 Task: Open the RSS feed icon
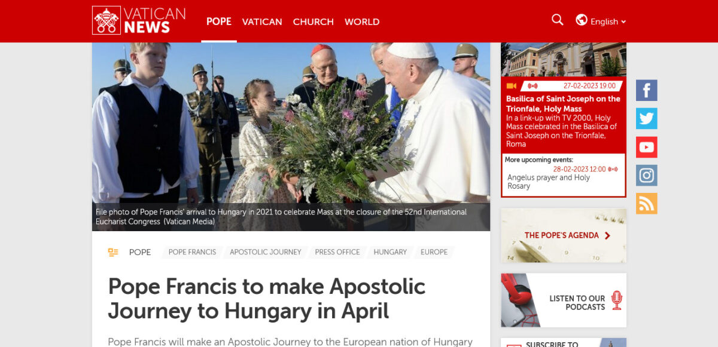[x=647, y=204]
